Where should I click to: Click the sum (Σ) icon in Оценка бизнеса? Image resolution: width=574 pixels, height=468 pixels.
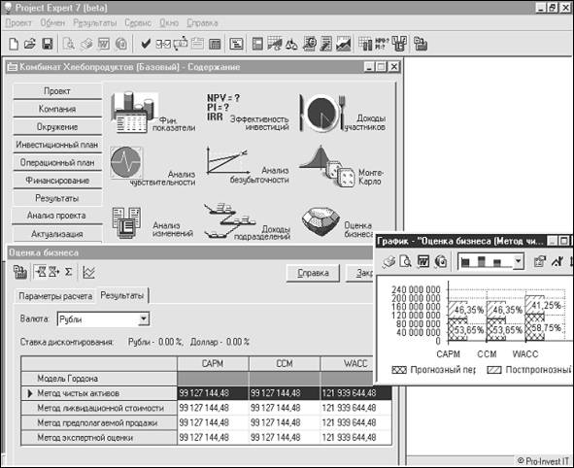click(68, 272)
